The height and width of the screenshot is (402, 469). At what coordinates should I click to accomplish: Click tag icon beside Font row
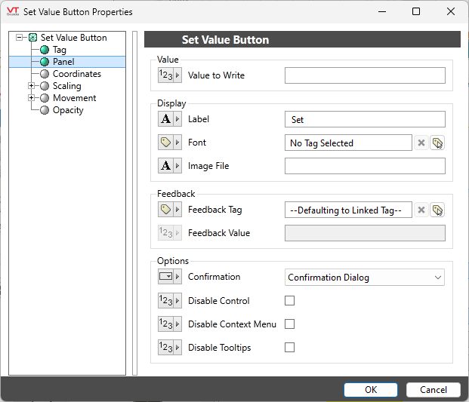[169, 143]
